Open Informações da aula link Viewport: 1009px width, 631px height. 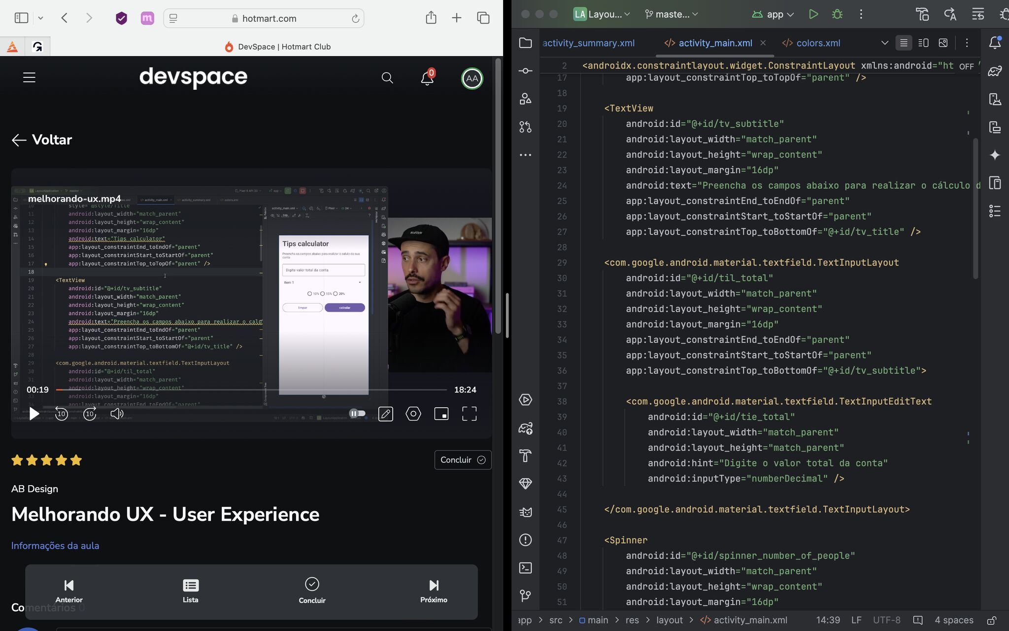55,546
